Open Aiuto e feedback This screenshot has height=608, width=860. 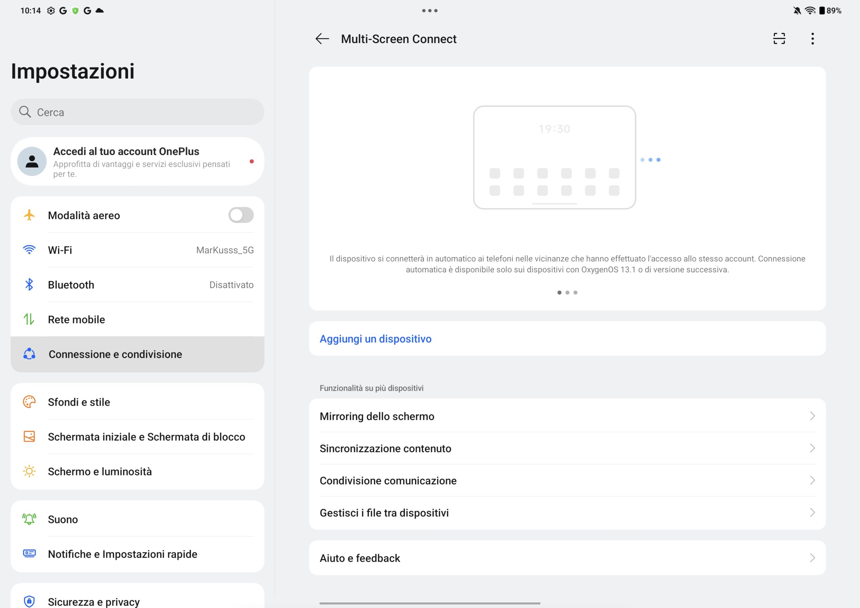[567, 558]
